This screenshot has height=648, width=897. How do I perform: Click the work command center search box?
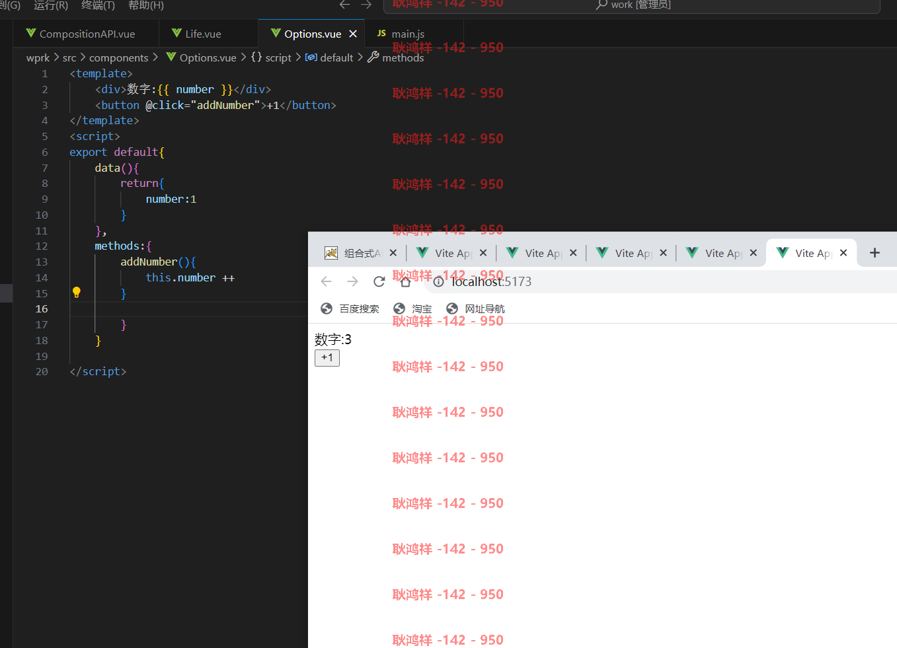(632, 5)
